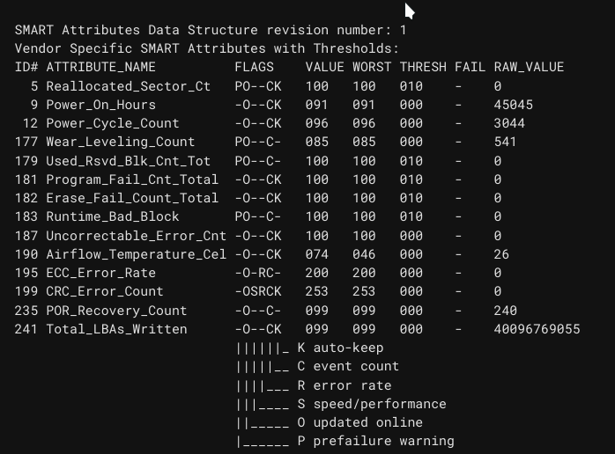Click the FLAGS column header
Viewport: 615px width, 454px height.
coord(254,67)
